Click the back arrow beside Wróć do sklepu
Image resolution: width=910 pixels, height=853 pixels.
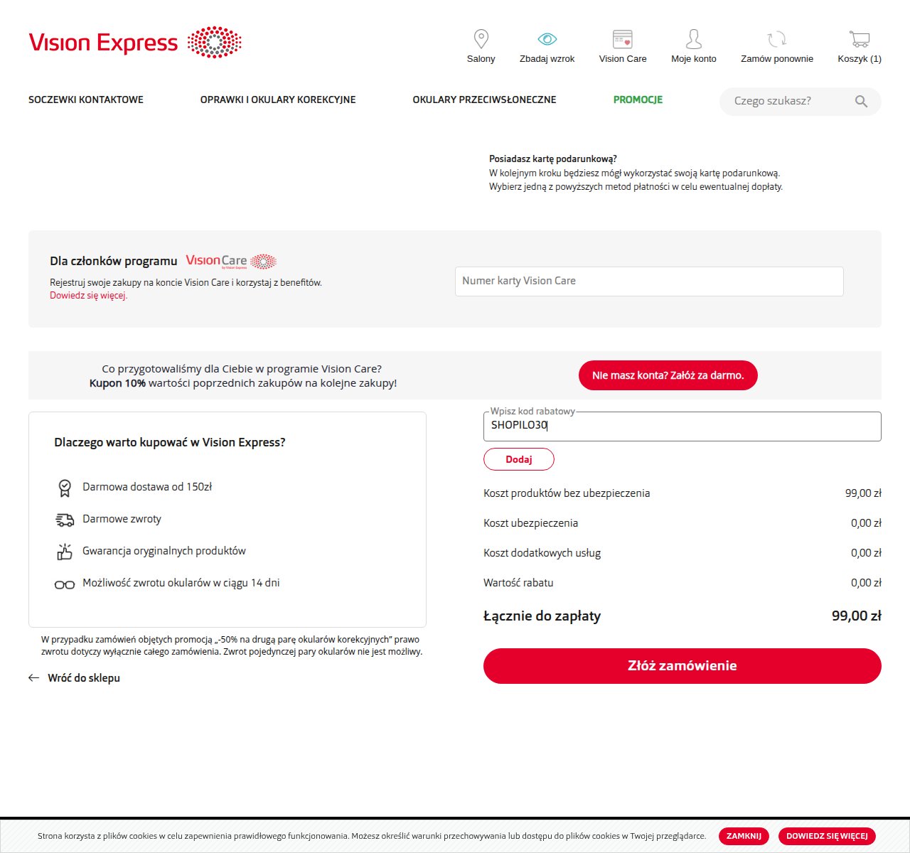coord(33,678)
